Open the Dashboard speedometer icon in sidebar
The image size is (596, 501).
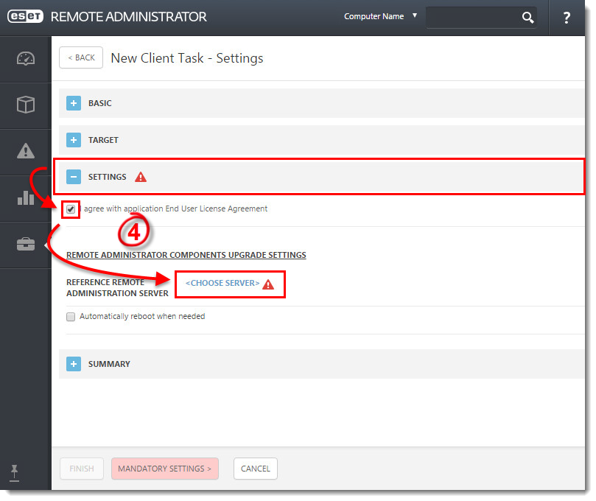pyautogui.click(x=26, y=58)
